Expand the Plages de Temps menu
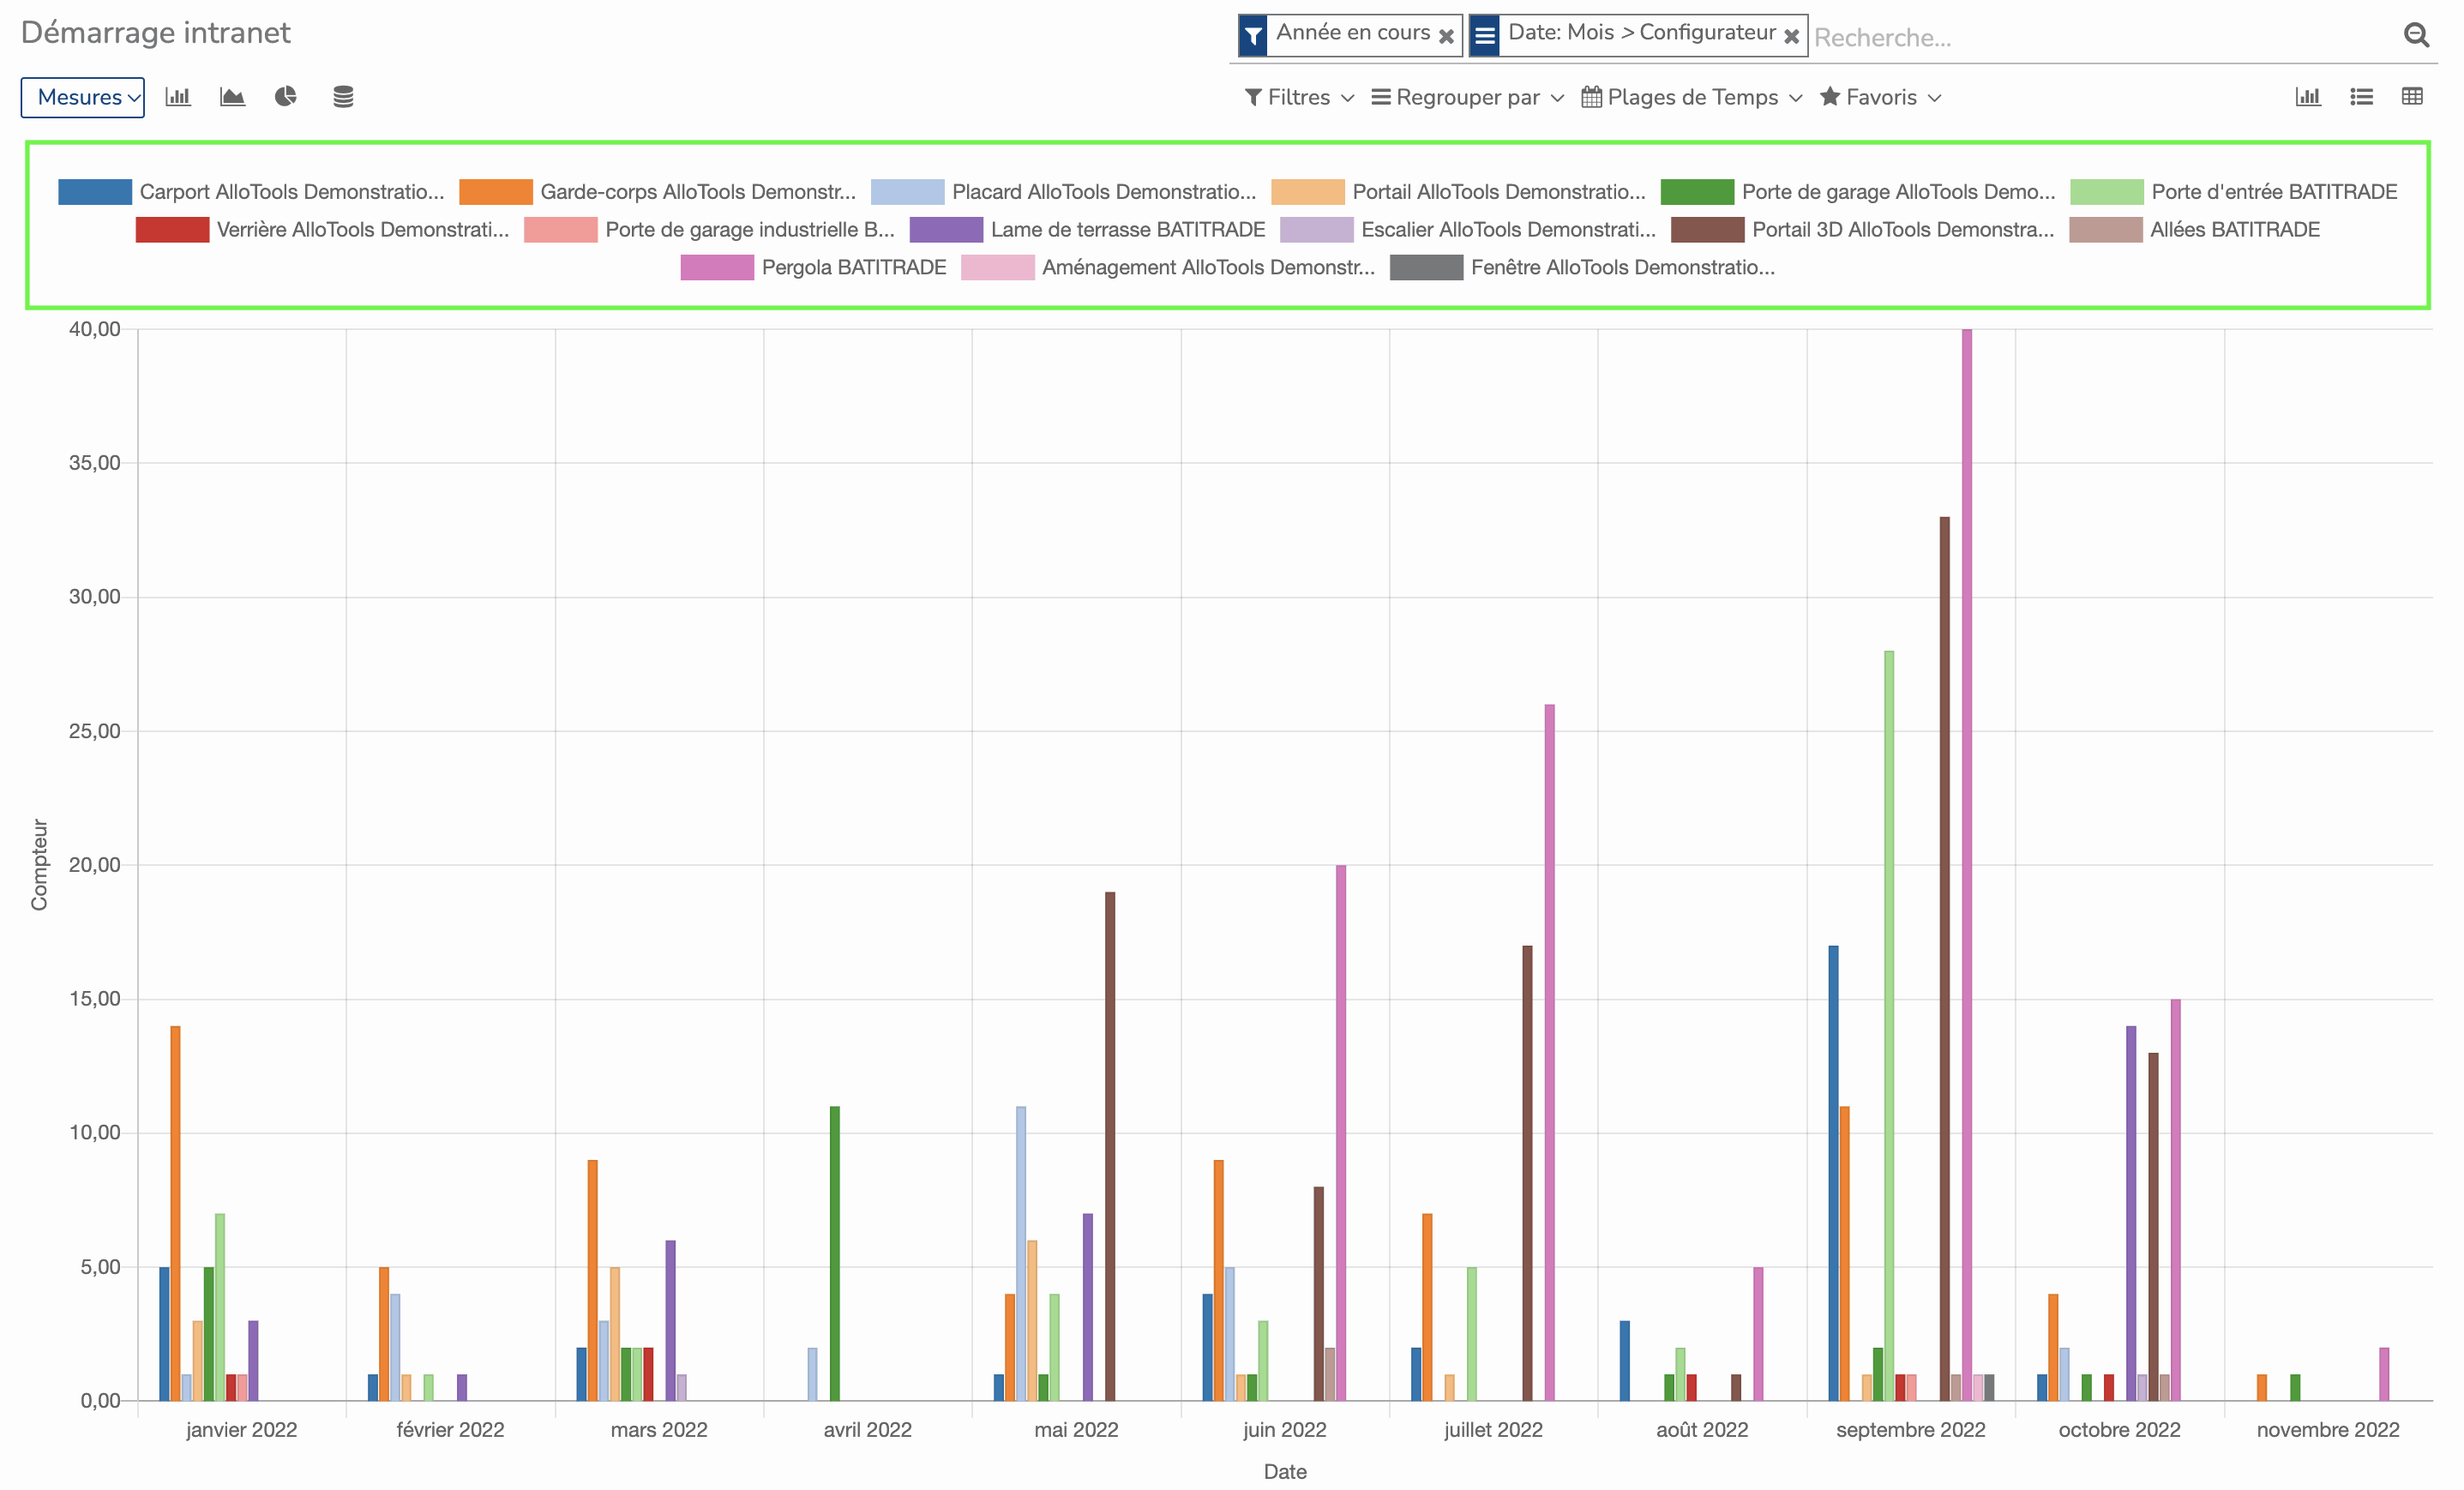2464x1490 pixels. tap(1692, 97)
